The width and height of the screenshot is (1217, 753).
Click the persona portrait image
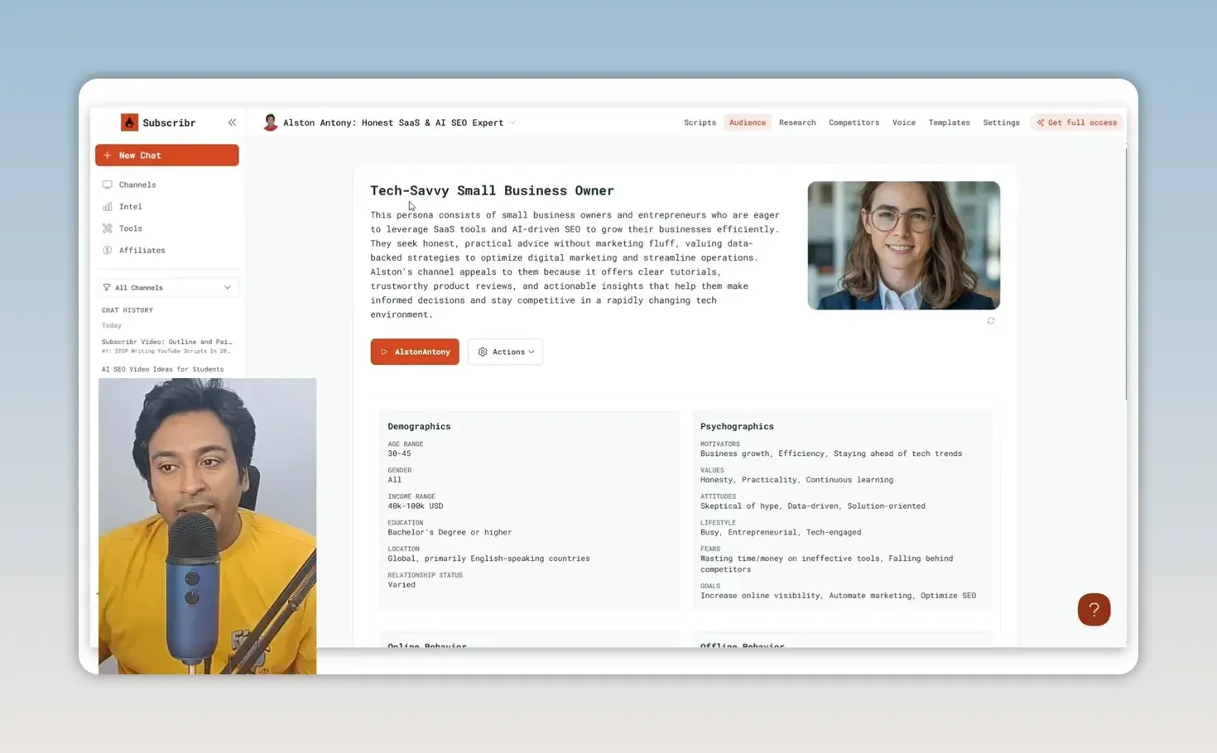(x=904, y=246)
